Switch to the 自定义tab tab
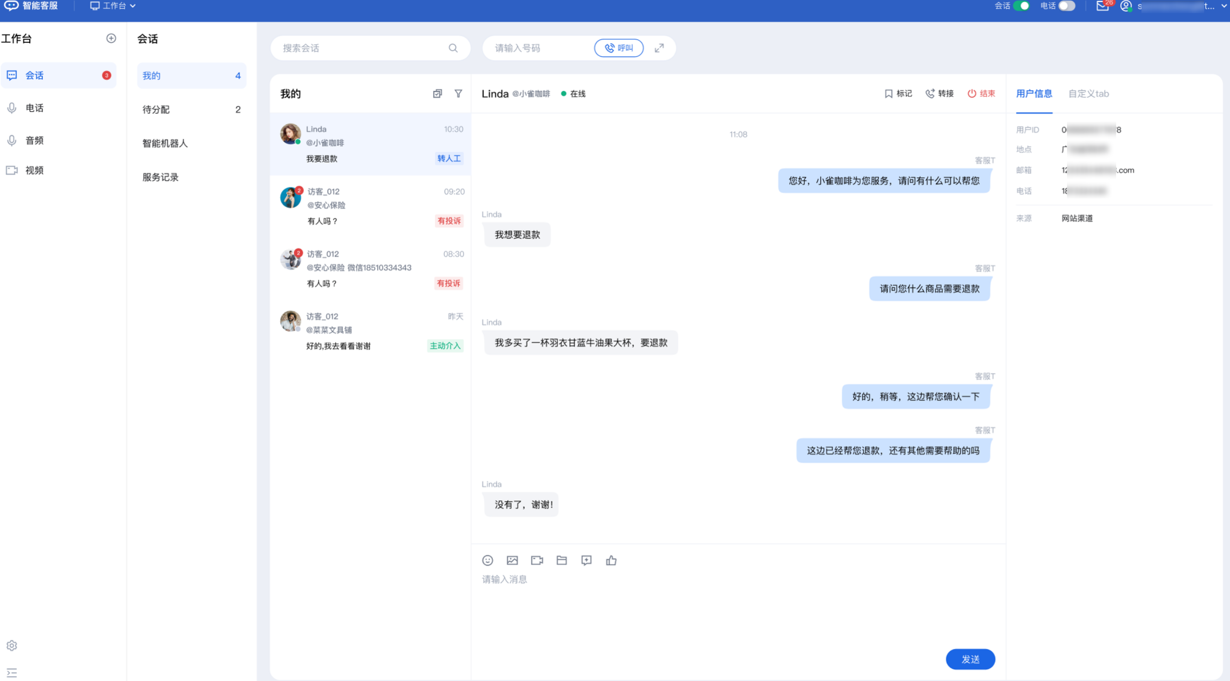Image resolution: width=1230 pixels, height=681 pixels. [x=1088, y=93]
